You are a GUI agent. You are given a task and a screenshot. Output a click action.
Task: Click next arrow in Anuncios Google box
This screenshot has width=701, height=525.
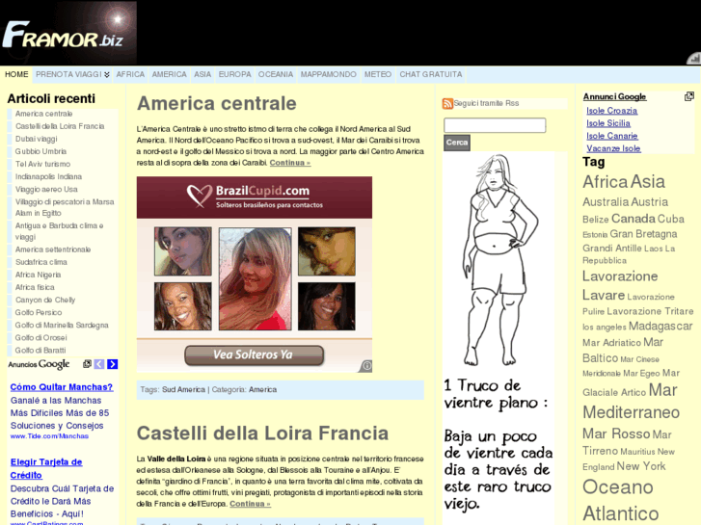point(113,364)
